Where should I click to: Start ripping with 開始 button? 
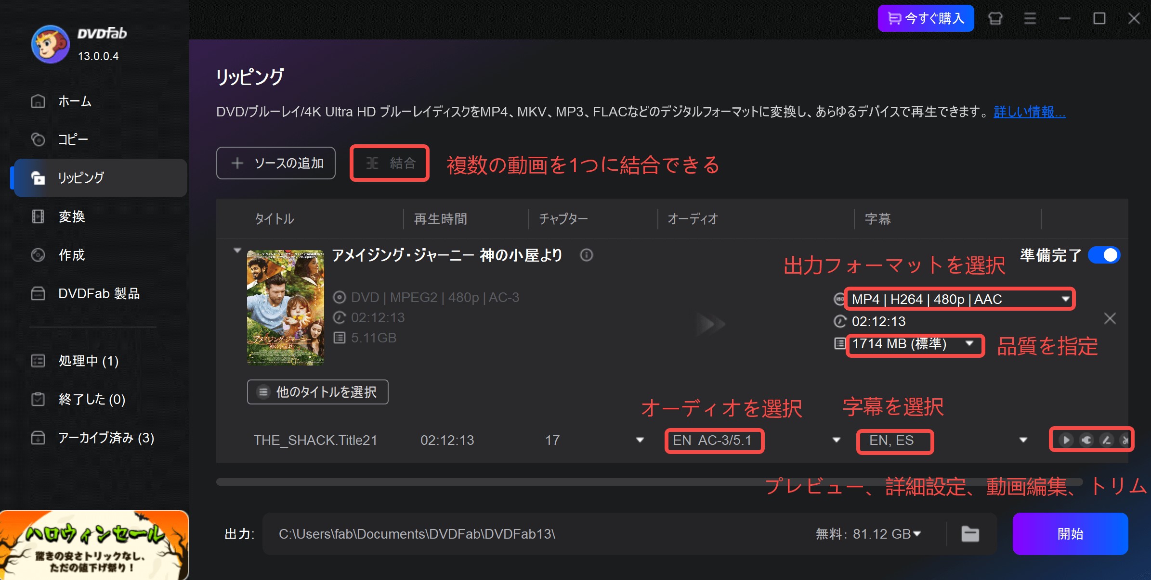coord(1070,534)
